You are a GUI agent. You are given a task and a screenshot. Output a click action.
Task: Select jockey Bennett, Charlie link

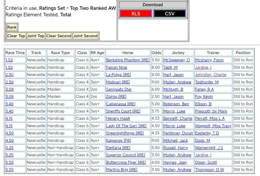click(x=178, y=118)
